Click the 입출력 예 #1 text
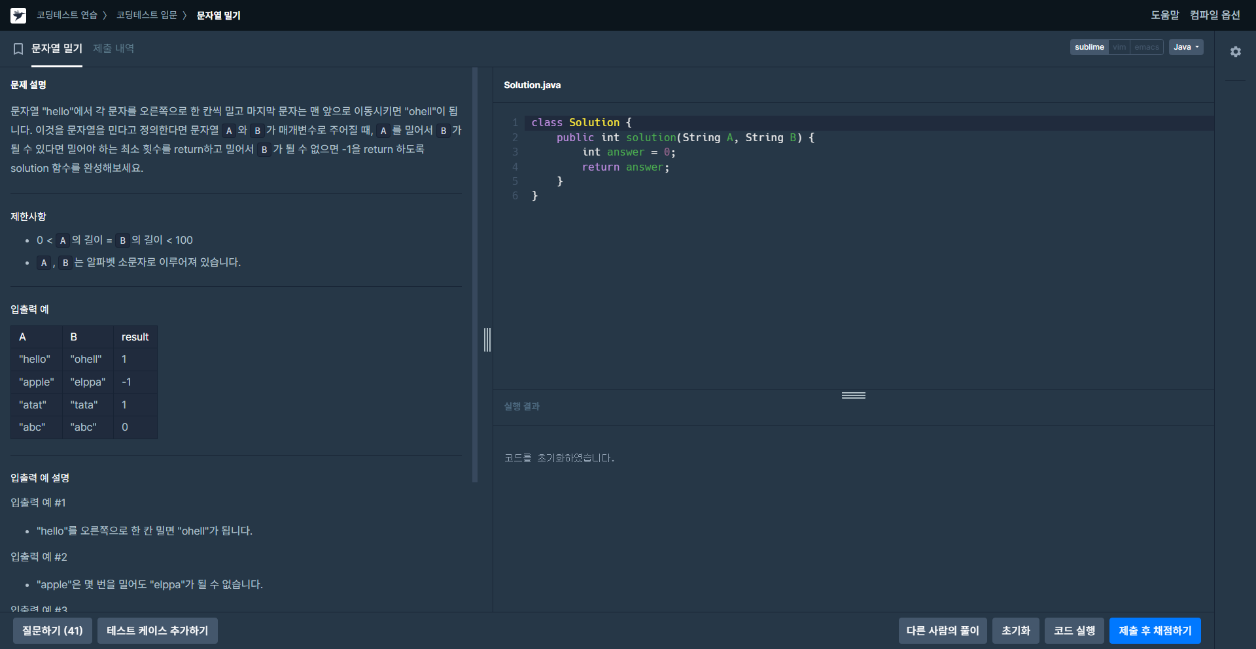This screenshot has height=649, width=1256. pos(38,503)
